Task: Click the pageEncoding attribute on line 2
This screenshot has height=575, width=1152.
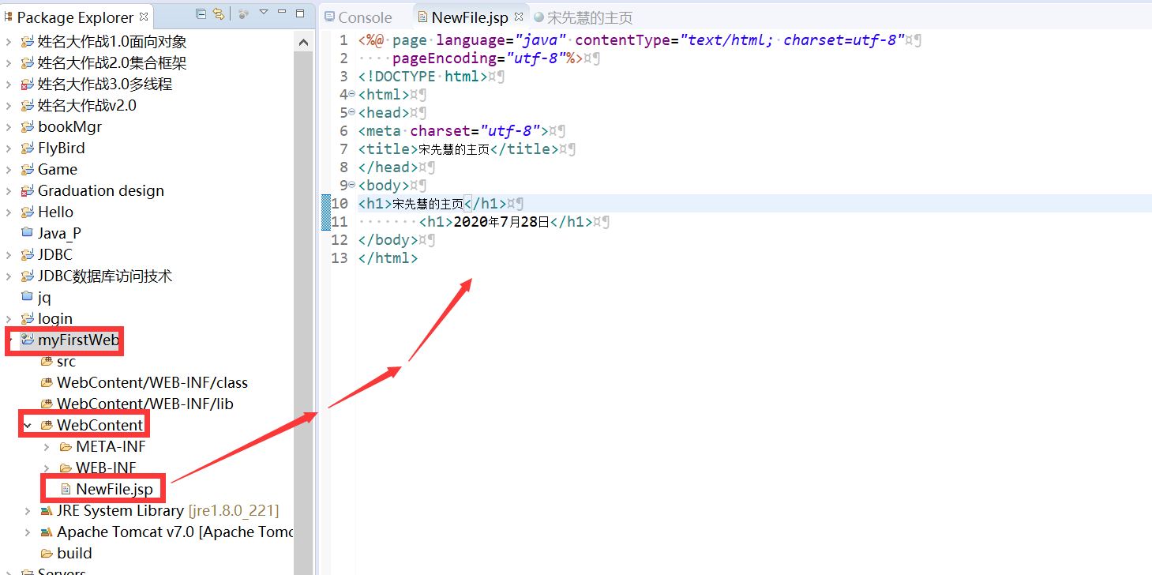Action: (479, 58)
